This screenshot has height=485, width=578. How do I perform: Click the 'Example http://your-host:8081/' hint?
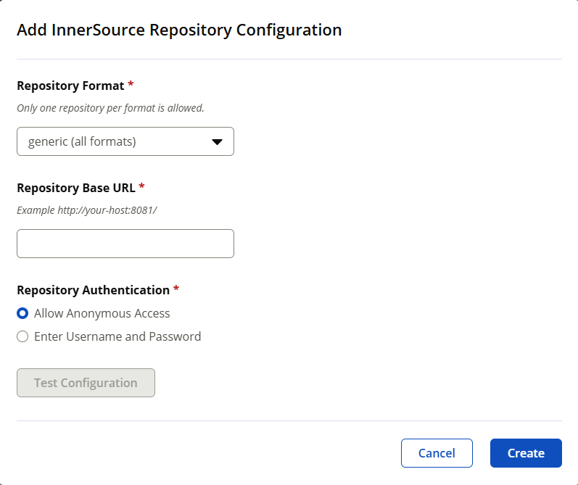87,210
